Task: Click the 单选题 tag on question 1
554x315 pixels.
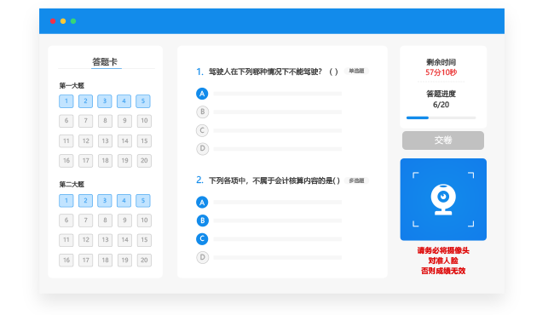Action: pos(356,72)
